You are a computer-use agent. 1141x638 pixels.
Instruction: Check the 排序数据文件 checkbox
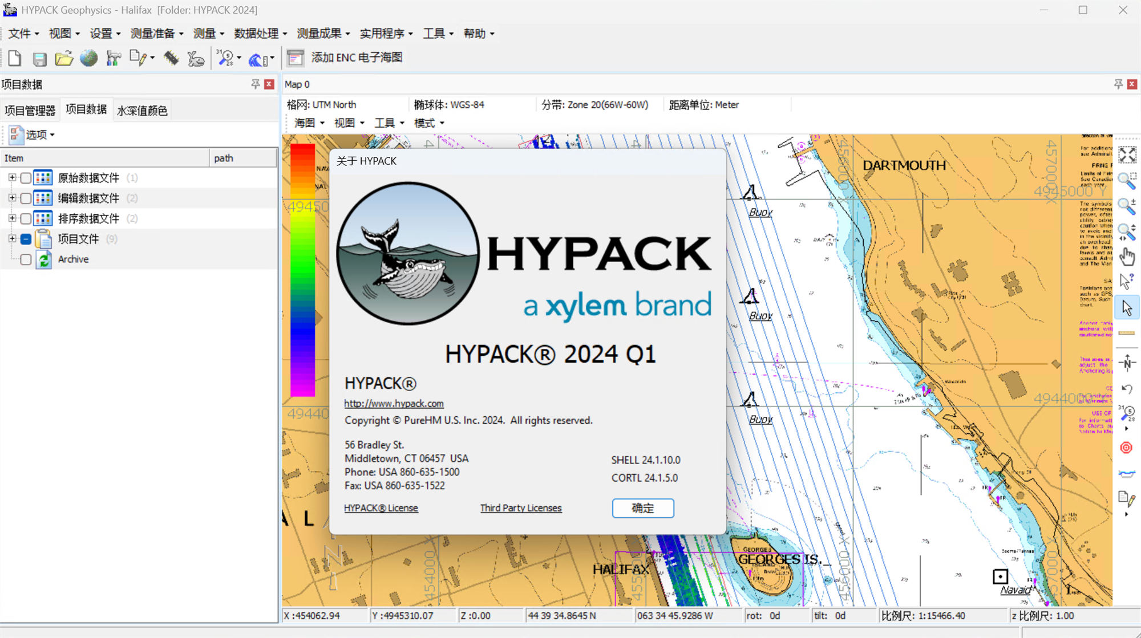tap(26, 219)
